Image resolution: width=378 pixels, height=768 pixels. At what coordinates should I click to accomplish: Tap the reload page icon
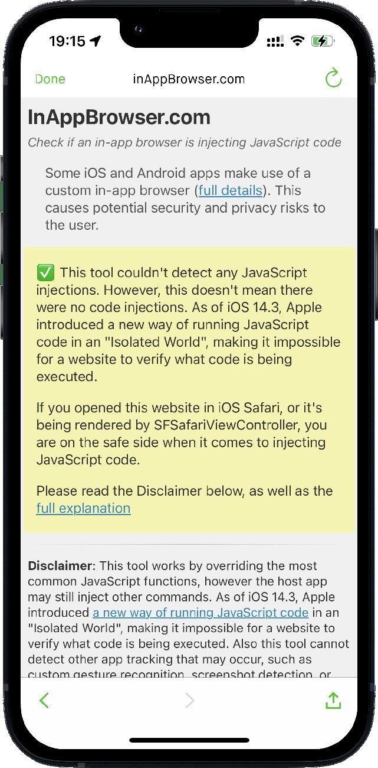[x=333, y=79]
